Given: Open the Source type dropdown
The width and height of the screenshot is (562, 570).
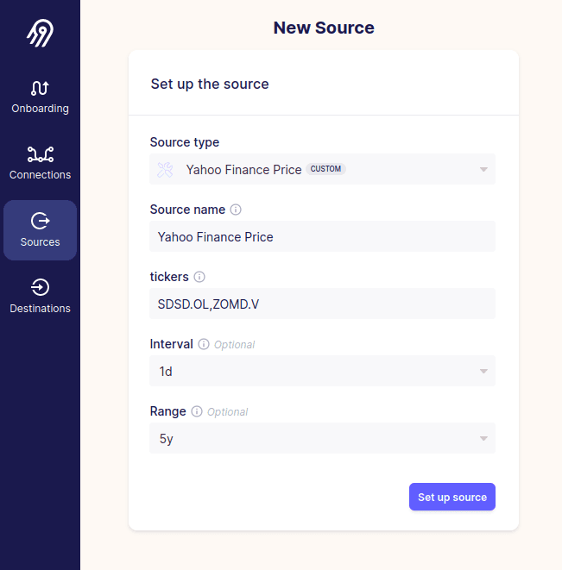Looking at the screenshot, I should pyautogui.click(x=322, y=169).
